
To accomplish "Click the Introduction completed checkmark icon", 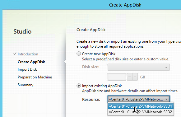I will 15,54.
